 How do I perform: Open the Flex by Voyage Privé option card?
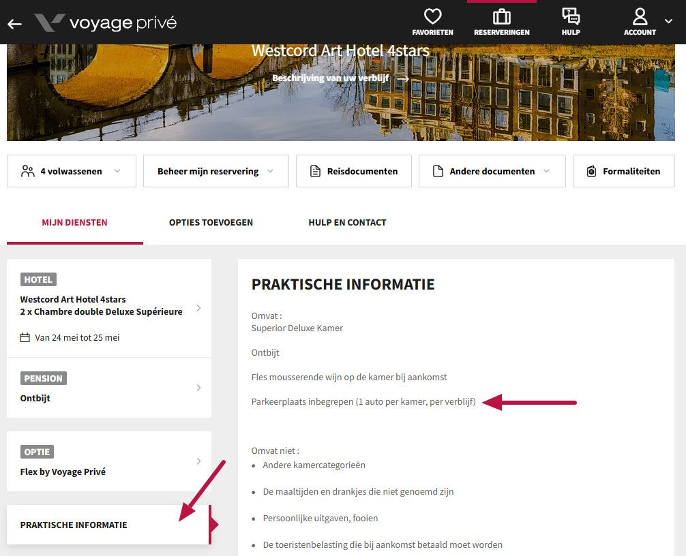(x=109, y=461)
